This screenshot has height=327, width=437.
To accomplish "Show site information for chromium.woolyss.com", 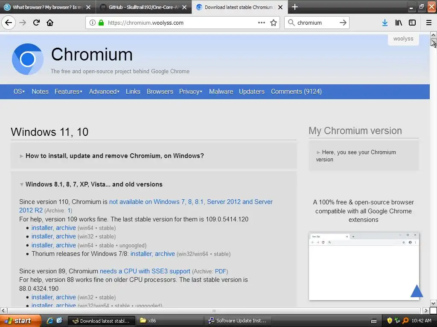I will coord(92,23).
